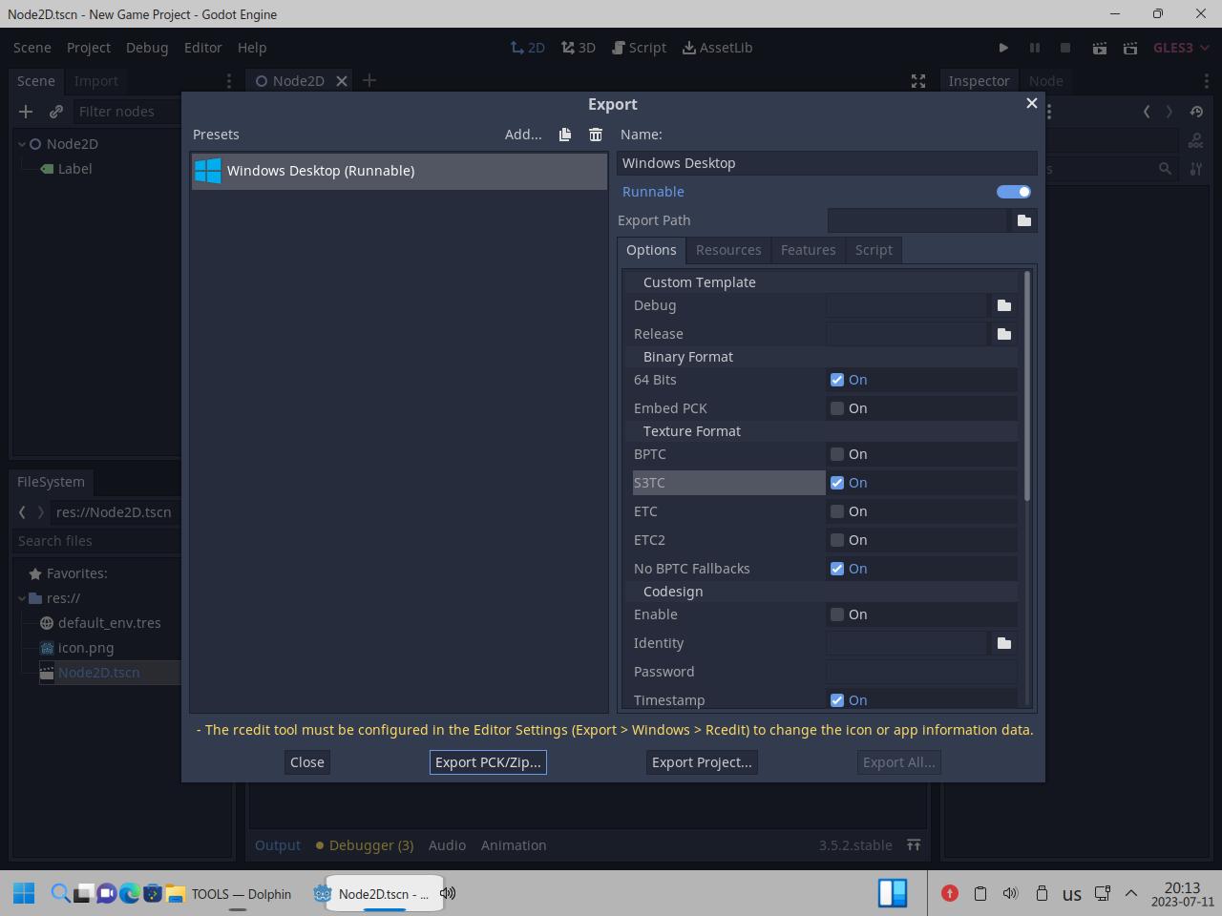Uncheck the 64 Bits option
Viewport: 1222px width, 916px height.
click(x=837, y=380)
